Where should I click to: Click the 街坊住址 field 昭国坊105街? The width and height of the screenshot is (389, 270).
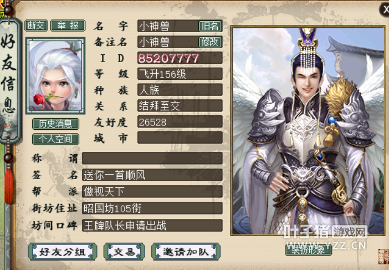pyautogui.click(x=152, y=208)
